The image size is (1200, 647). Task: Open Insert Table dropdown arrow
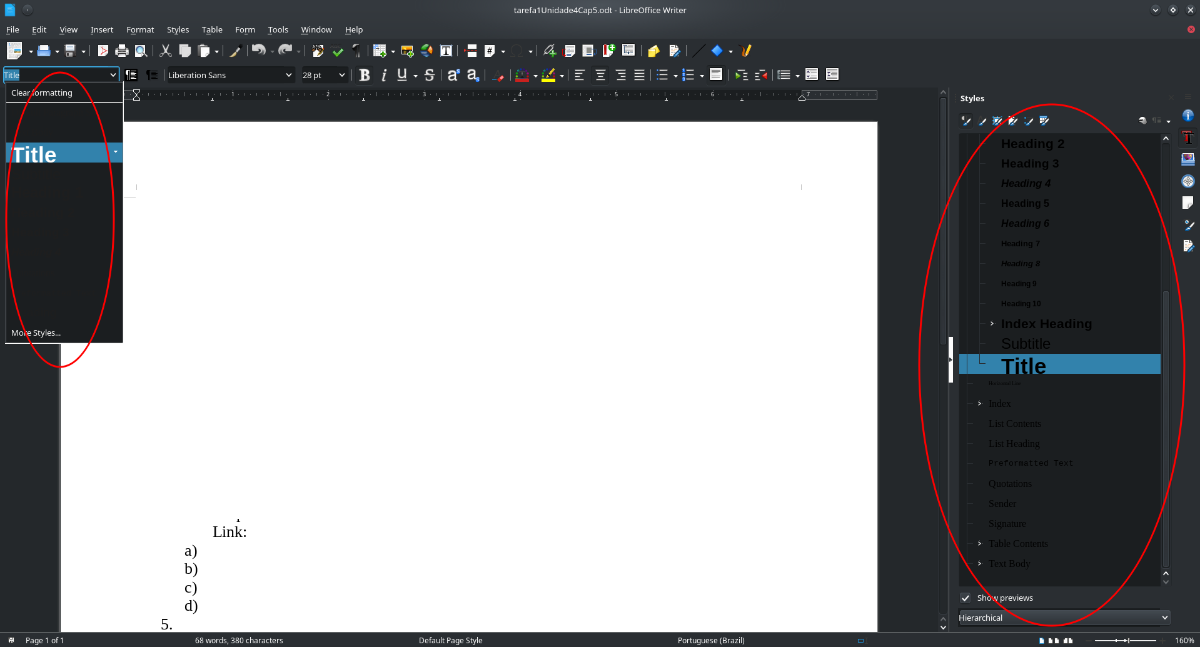[393, 51]
